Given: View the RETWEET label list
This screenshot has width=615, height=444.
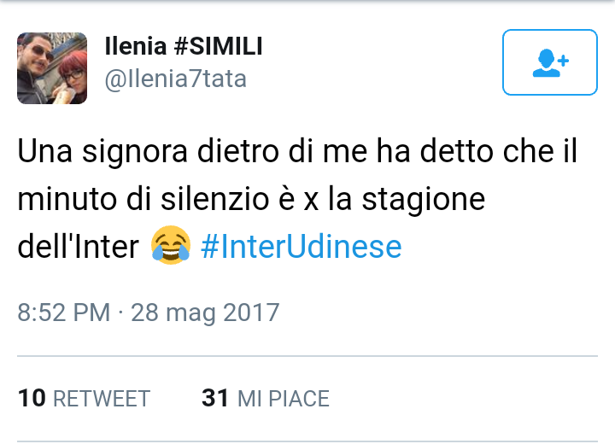Looking at the screenshot, I should point(102,399).
